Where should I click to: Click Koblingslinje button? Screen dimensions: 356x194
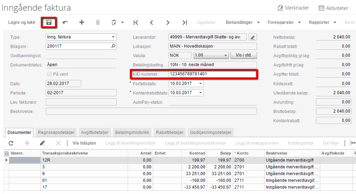[301, 143]
